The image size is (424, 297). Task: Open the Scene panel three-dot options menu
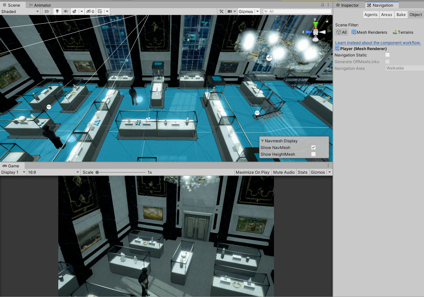[x=328, y=5]
